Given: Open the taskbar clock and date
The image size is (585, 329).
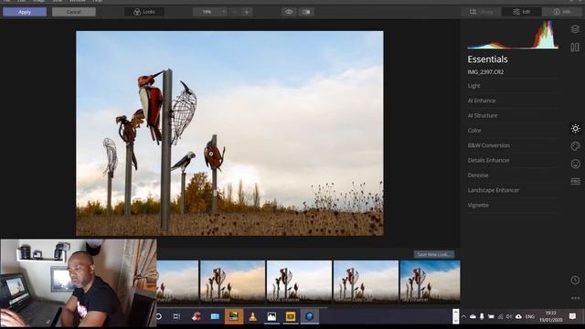Looking at the screenshot, I should tap(550, 316).
